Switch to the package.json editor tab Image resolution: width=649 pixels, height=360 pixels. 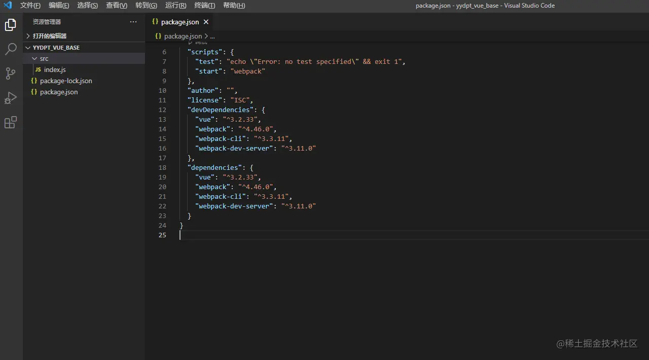point(179,22)
